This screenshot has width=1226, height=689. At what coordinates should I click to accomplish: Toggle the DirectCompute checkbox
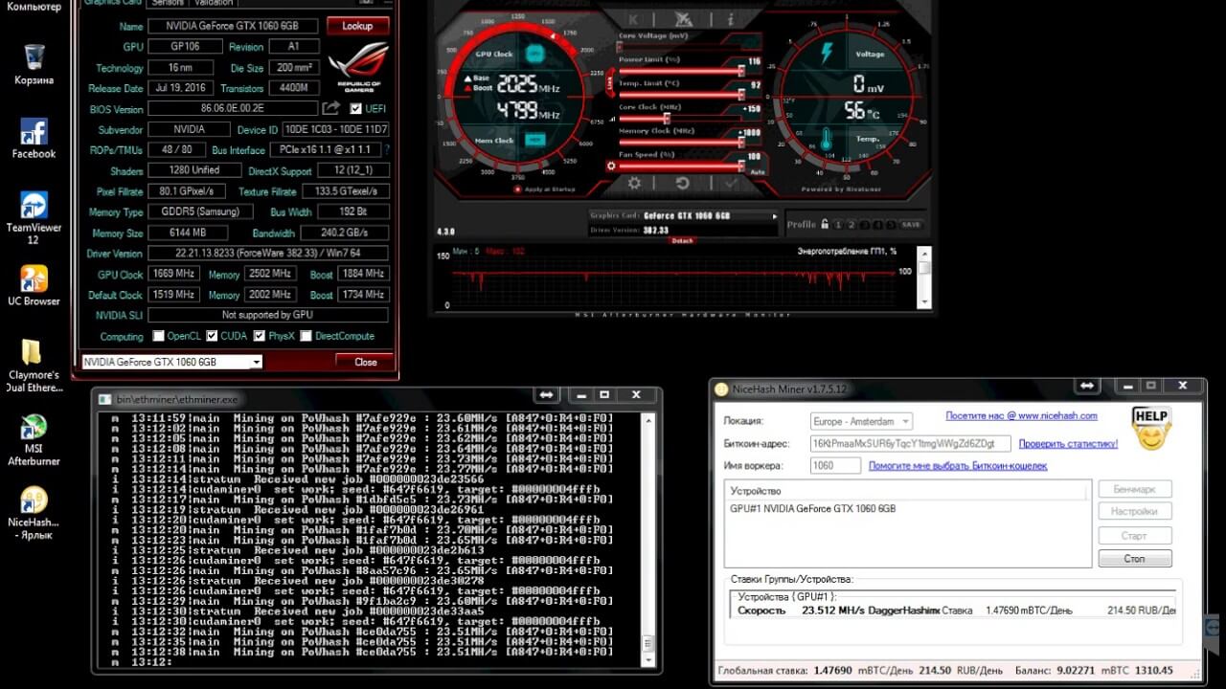click(x=306, y=337)
